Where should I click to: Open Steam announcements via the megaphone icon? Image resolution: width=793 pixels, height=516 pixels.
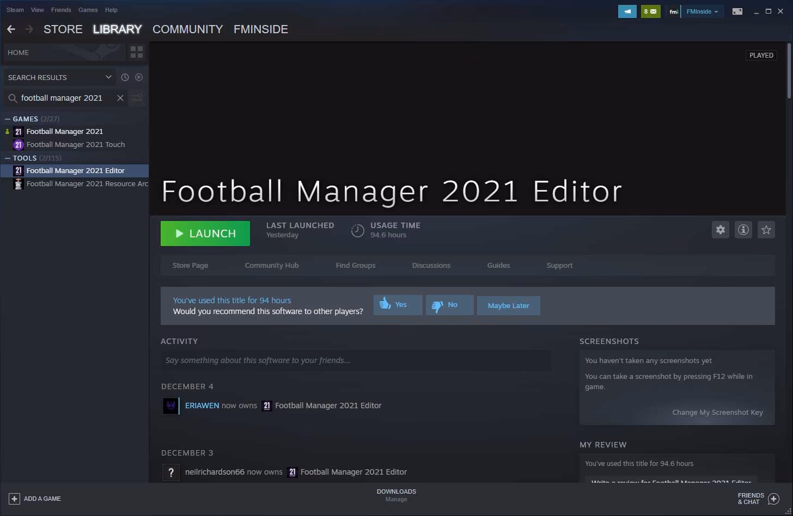point(627,10)
